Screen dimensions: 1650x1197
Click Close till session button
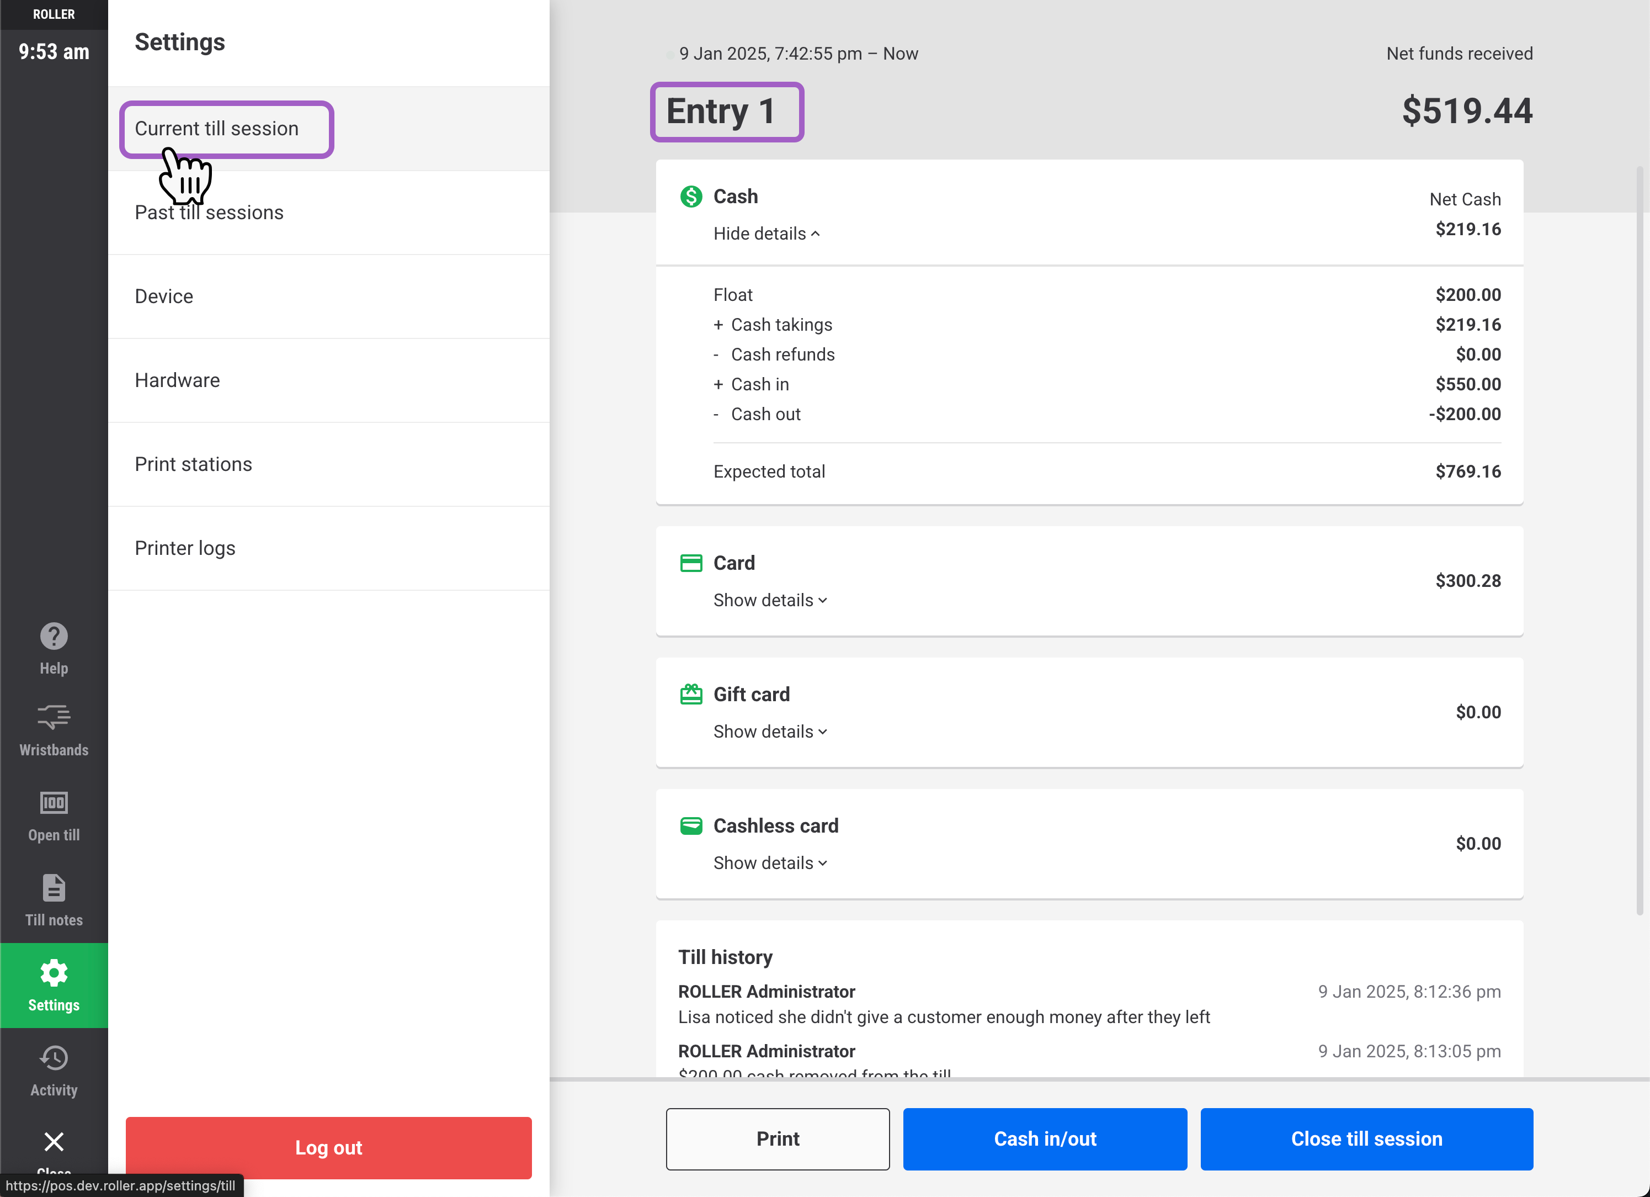tap(1366, 1139)
